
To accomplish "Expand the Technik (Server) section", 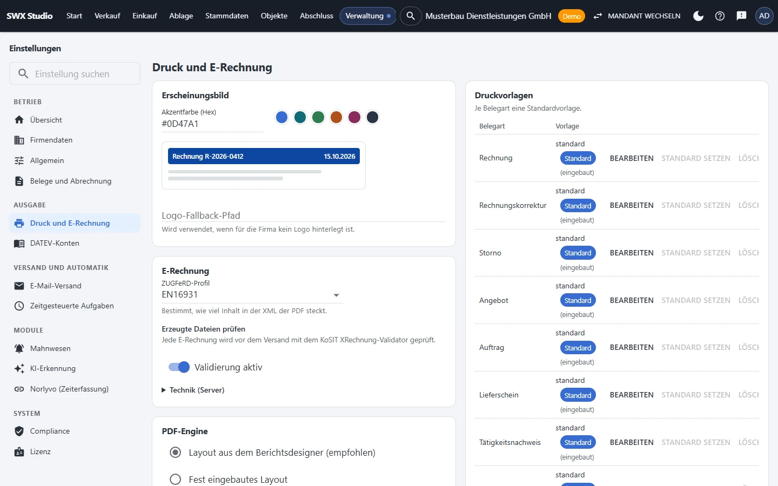I will pyautogui.click(x=193, y=390).
